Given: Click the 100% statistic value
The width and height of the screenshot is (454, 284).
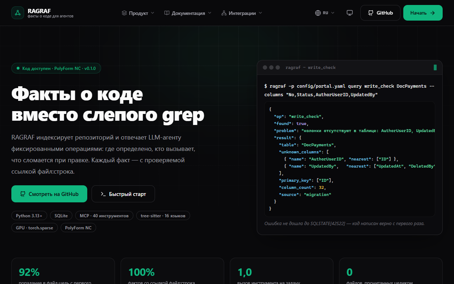Looking at the screenshot, I should point(141,272).
